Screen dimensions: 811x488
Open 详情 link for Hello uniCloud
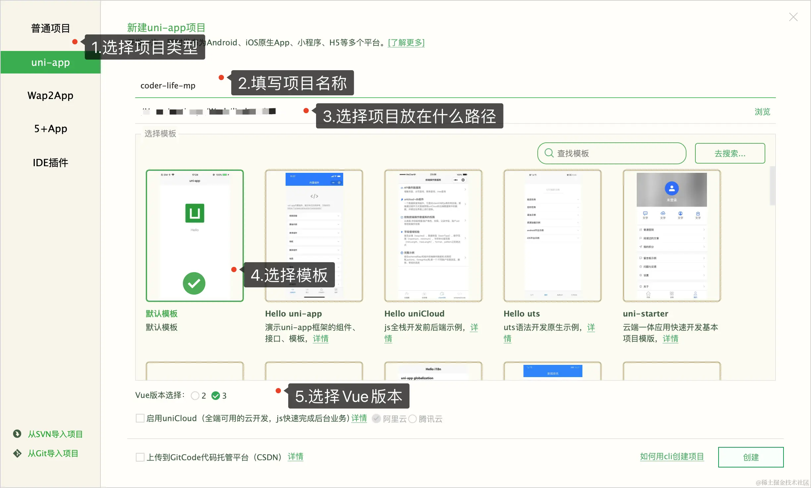tap(474, 327)
